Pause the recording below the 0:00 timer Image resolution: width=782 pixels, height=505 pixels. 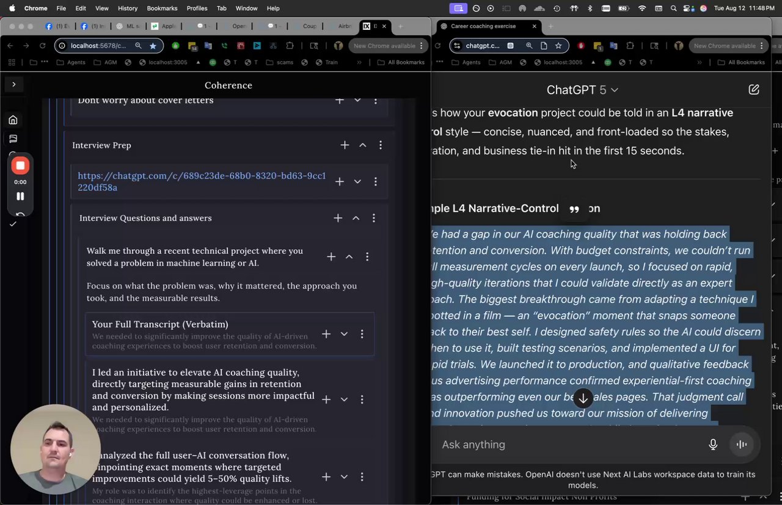click(20, 196)
